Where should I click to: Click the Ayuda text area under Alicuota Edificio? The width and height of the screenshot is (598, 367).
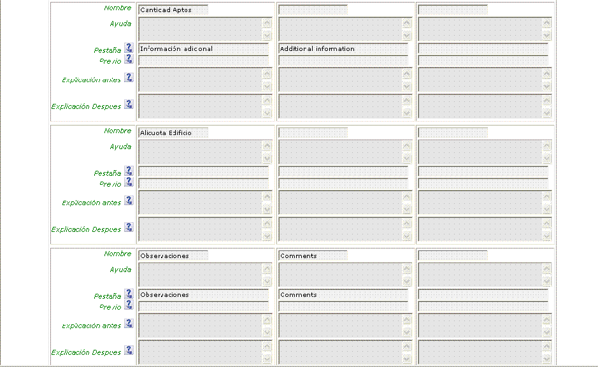tap(199, 152)
